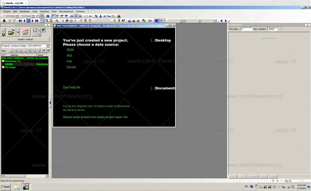Click the save floppy disk icon

(x=3, y=34)
